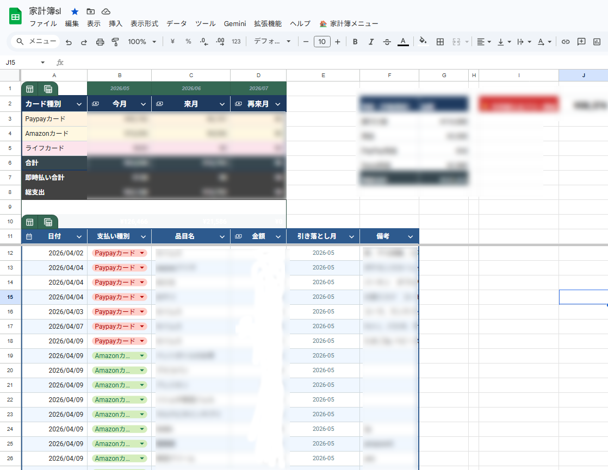Open the 123 number format menu
Screen dimensions: 608x470
click(x=236, y=41)
